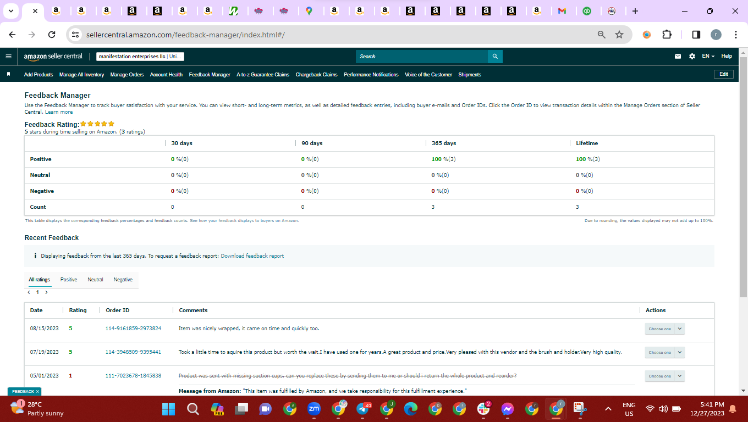Open Voice of the Customer
This screenshot has height=422, width=748.
[428, 75]
